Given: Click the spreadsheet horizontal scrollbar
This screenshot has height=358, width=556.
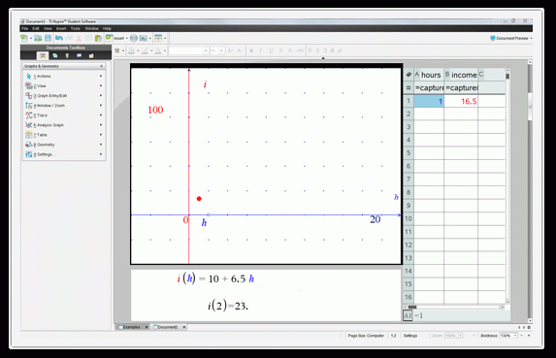Looking at the screenshot, I should [x=454, y=307].
